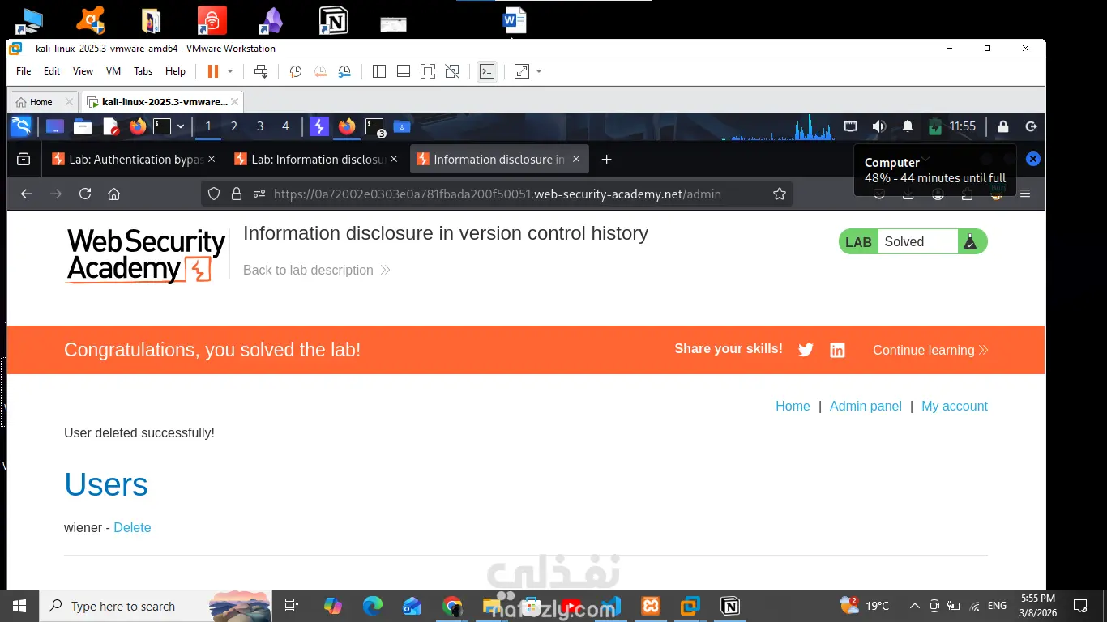Focus the running Firefox window in Kali taskbar

coord(347,126)
